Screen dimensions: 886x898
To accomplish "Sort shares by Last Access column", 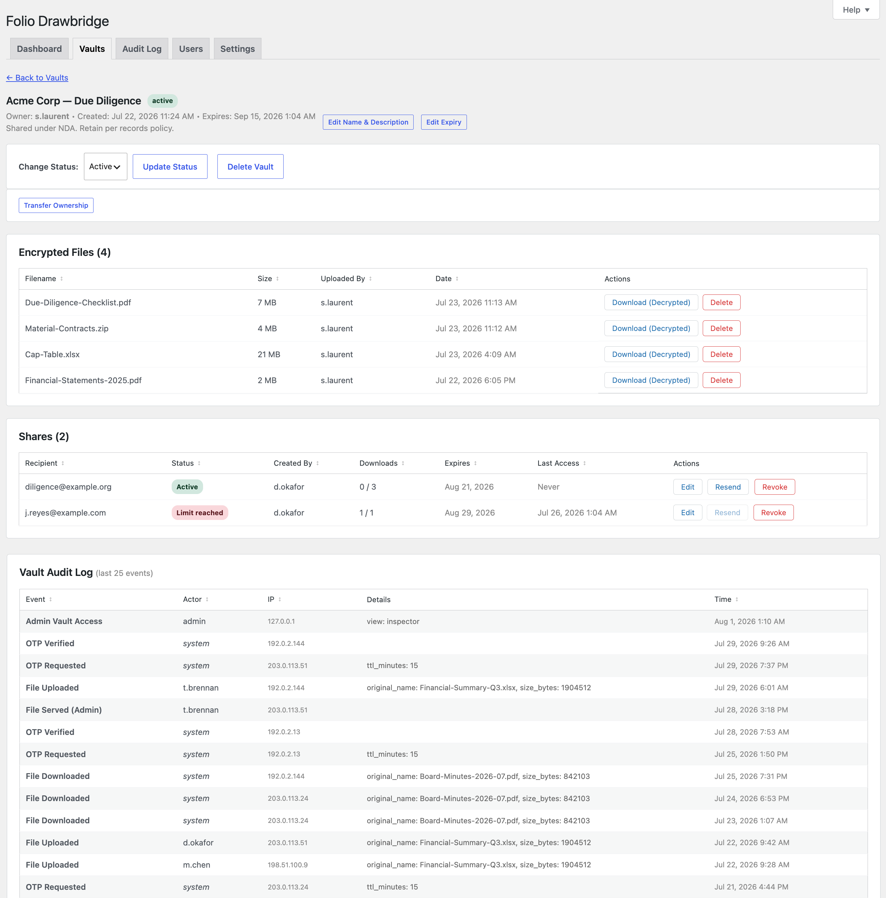I will tap(561, 463).
